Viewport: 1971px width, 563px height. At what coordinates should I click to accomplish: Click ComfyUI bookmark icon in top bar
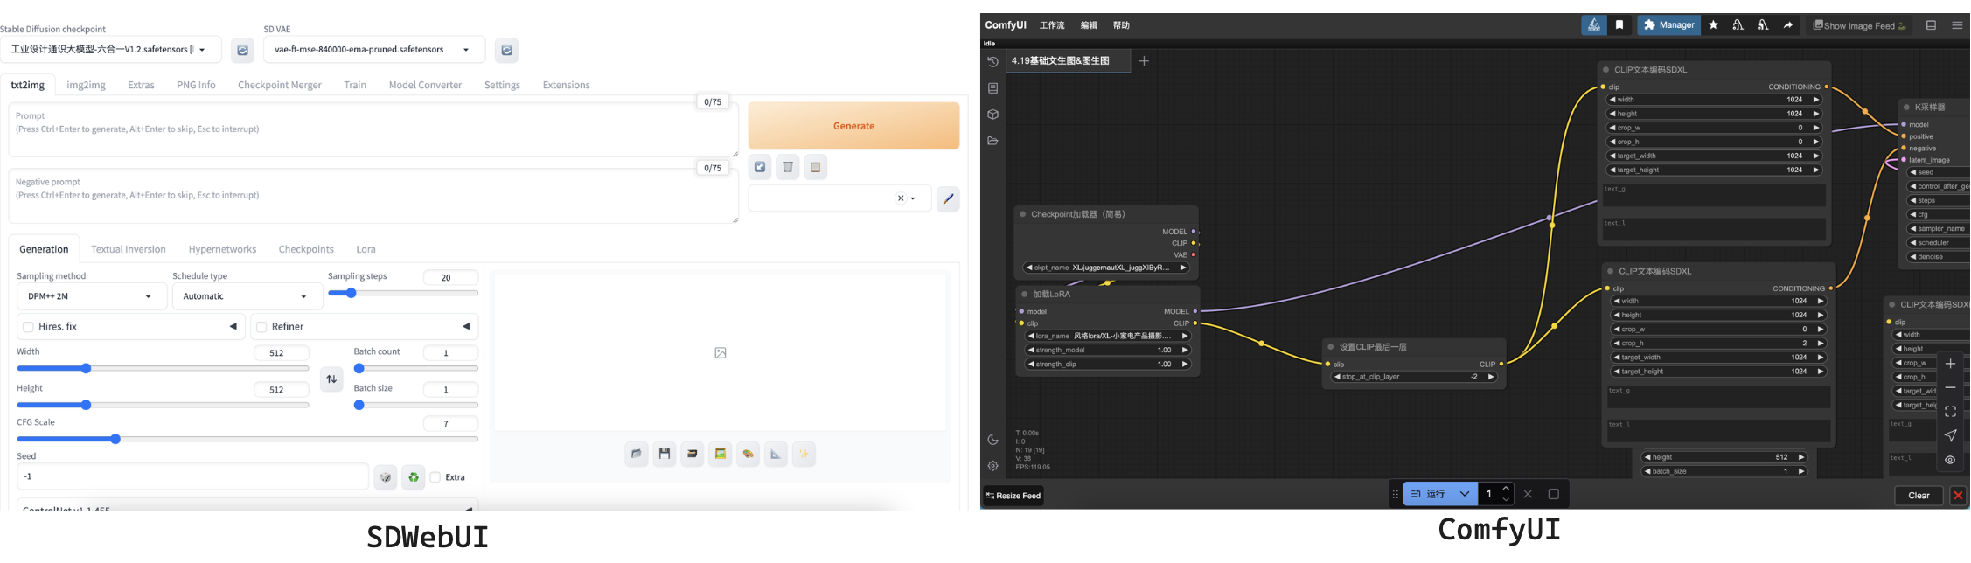coord(1619,25)
